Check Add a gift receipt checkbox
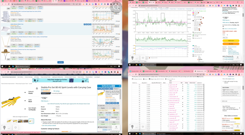This screenshot has width=245, height=135. coord(223,81)
